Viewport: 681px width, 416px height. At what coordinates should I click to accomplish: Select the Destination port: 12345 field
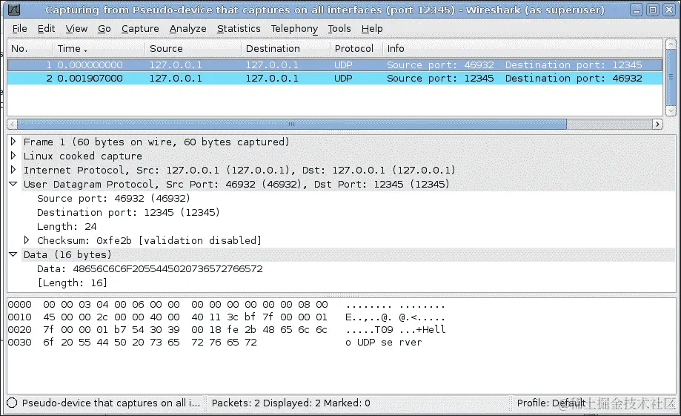[128, 213]
